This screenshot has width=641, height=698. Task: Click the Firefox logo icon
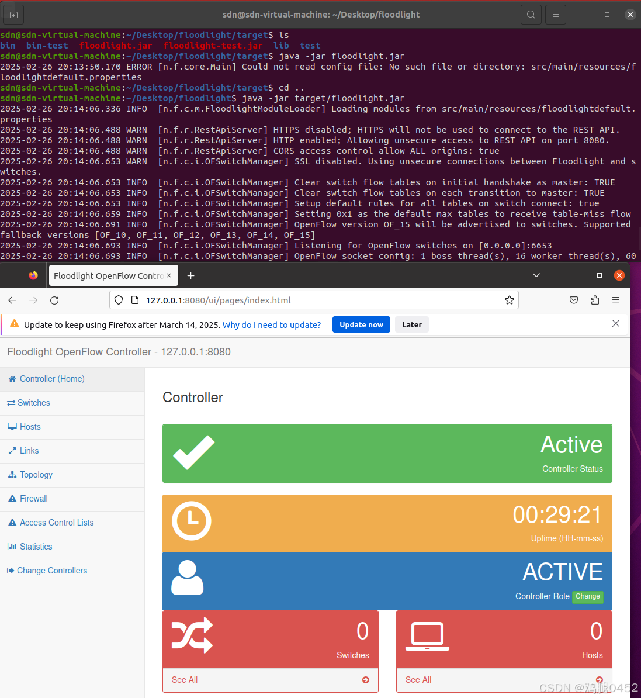point(33,275)
